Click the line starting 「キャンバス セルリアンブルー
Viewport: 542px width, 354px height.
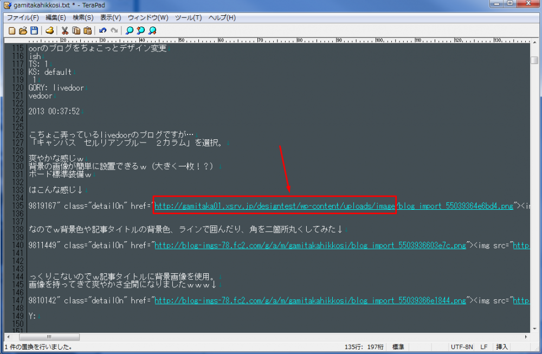pyautogui.click(x=126, y=143)
